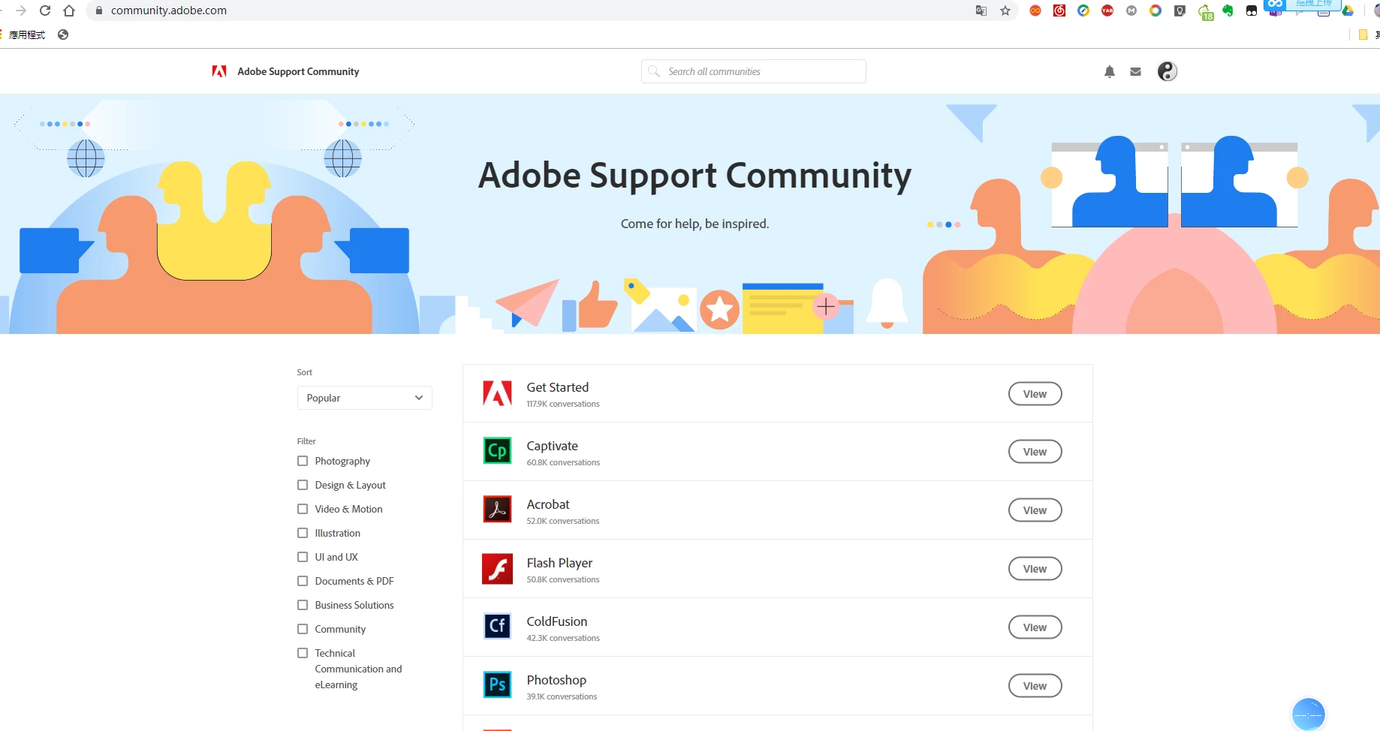Open the red YAB extension icon
The width and height of the screenshot is (1380, 731).
pos(1107,11)
